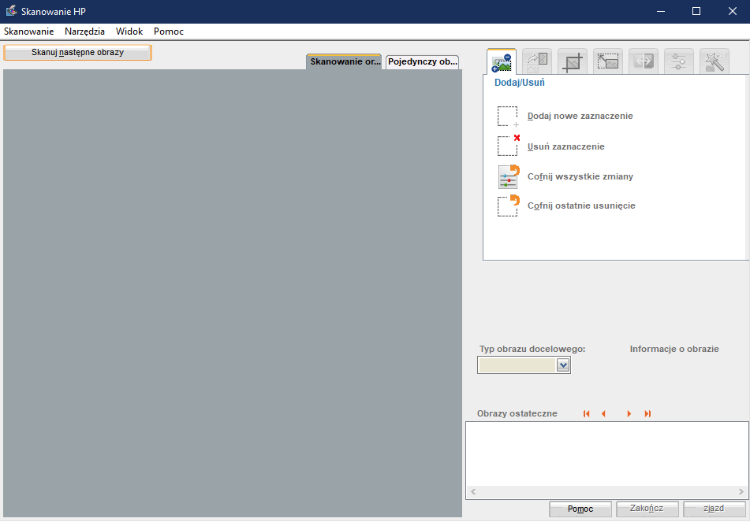Select the add/remove selection tool
This screenshot has height=522, width=750.
(501, 61)
